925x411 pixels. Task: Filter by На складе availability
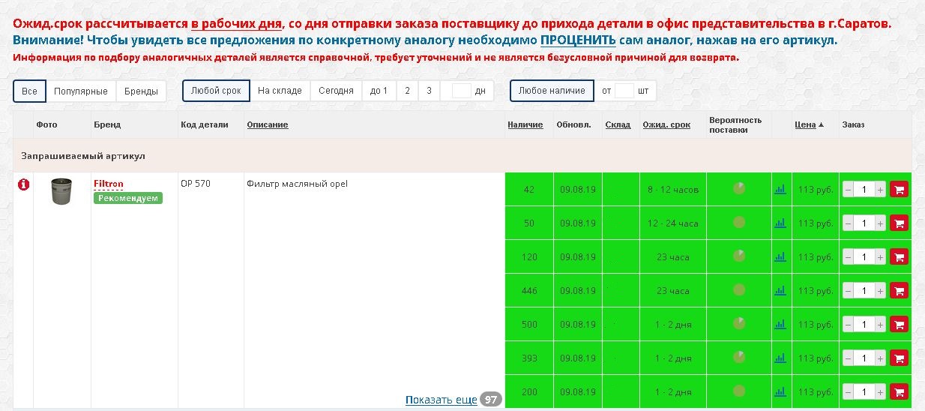(280, 91)
